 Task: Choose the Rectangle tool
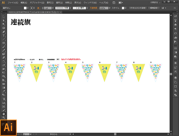(4, 43)
